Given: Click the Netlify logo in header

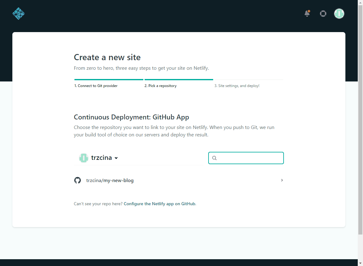Looking at the screenshot, I should pos(19,14).
